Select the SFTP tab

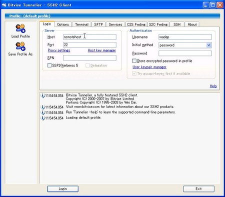pyautogui.click(x=98, y=24)
